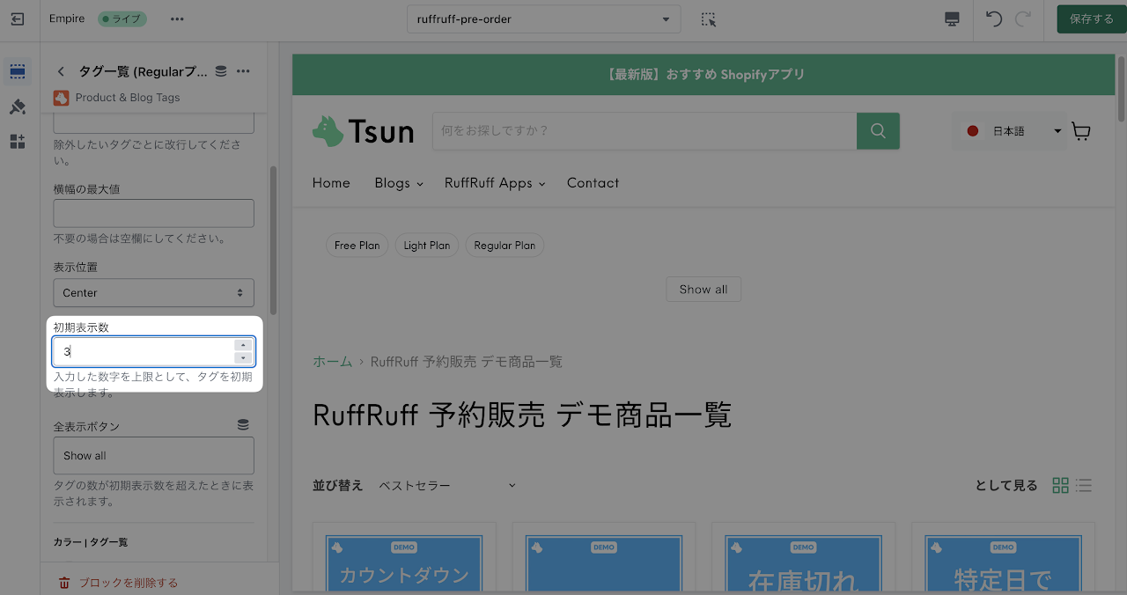Click the 横幅の最大値 input field
This screenshot has height=595, width=1127.
click(153, 213)
